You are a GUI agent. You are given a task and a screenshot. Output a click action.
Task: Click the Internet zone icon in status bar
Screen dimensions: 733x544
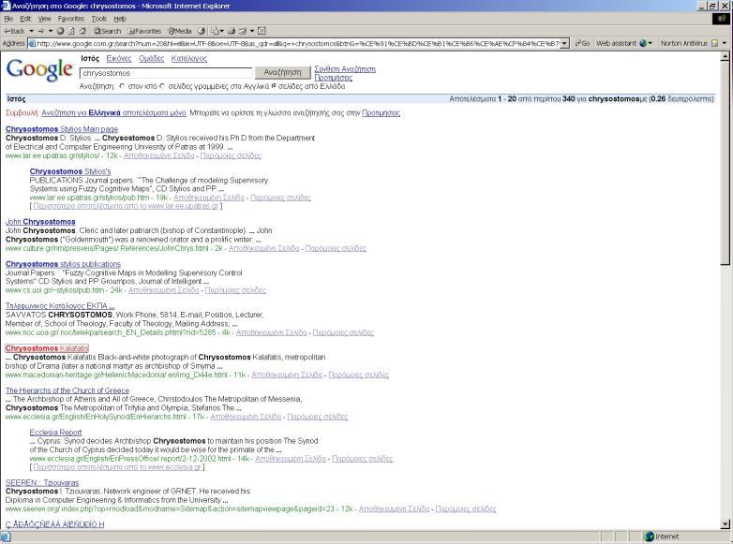click(649, 537)
